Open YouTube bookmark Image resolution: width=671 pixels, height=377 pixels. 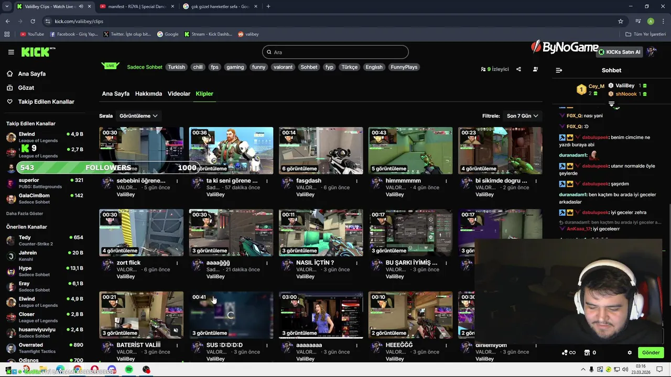click(x=31, y=34)
